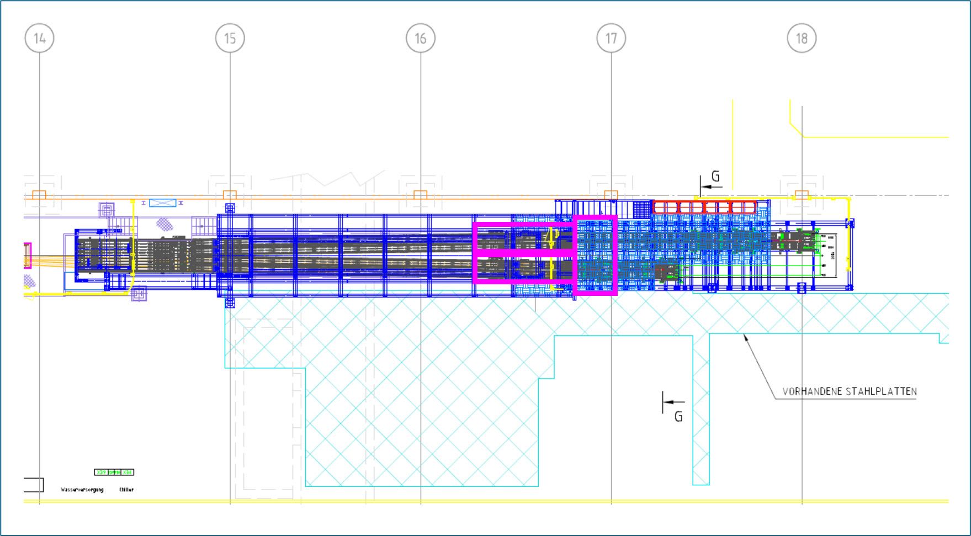Click grid axis bubble 14
The height and width of the screenshot is (536, 971).
39,38
